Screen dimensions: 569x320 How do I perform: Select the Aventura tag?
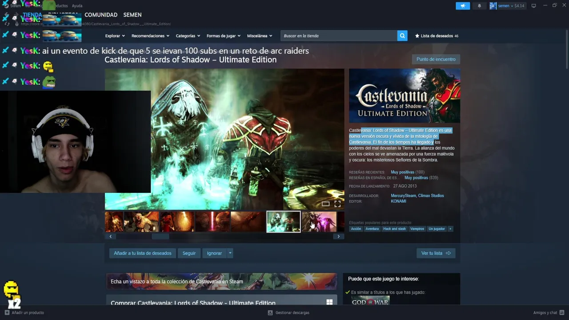pyautogui.click(x=372, y=229)
